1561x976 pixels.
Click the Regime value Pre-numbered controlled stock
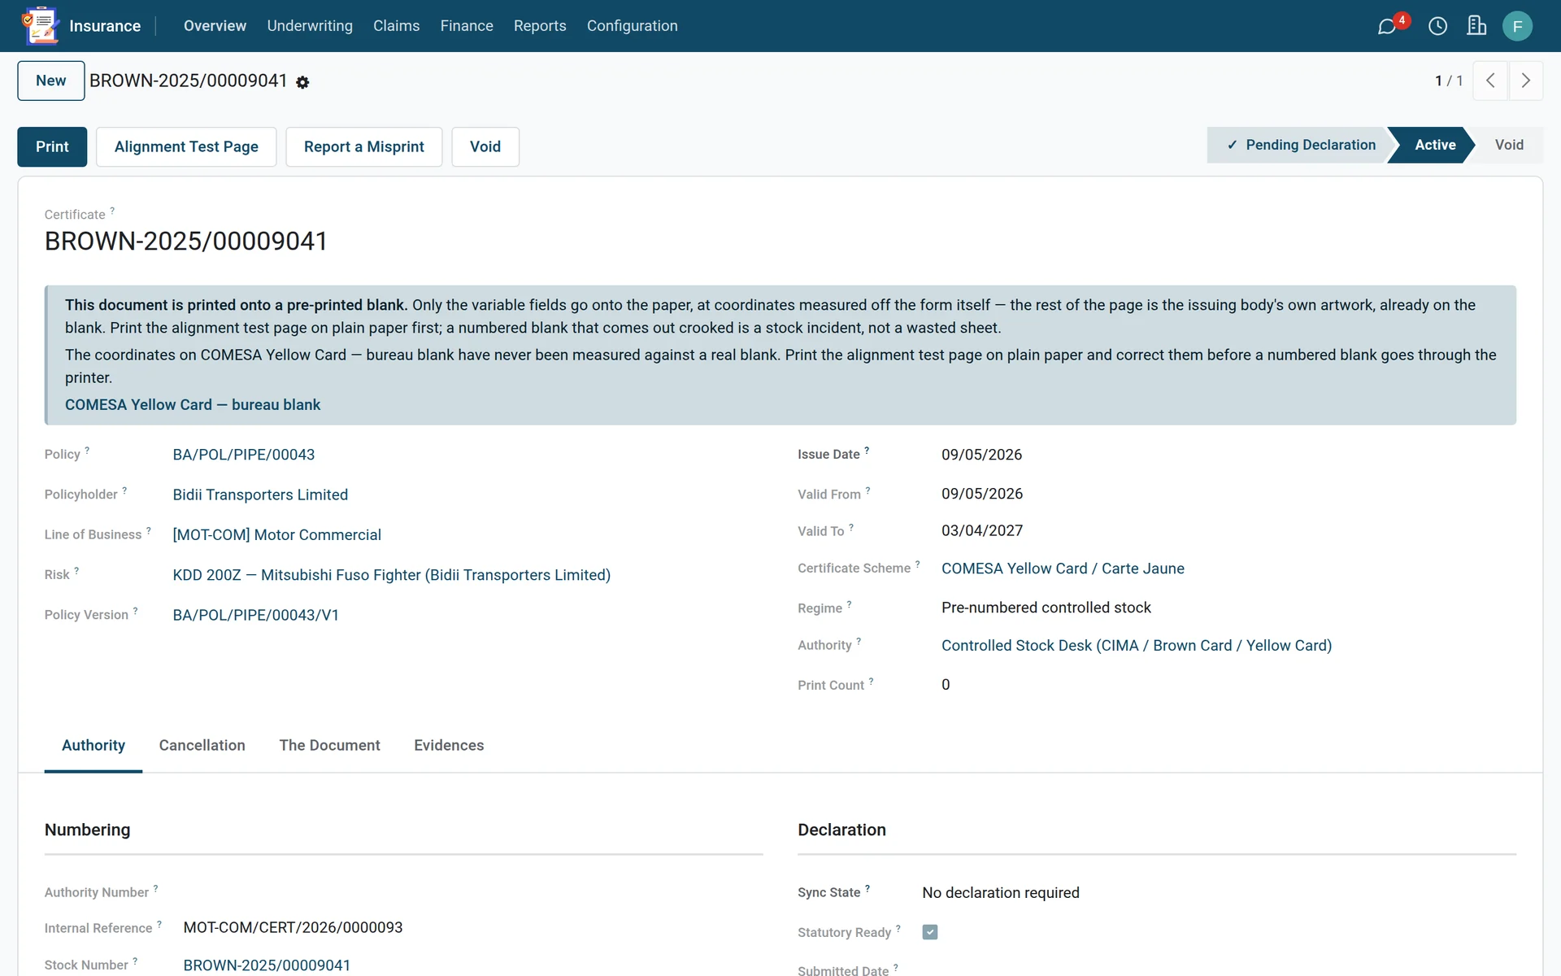1046,608
